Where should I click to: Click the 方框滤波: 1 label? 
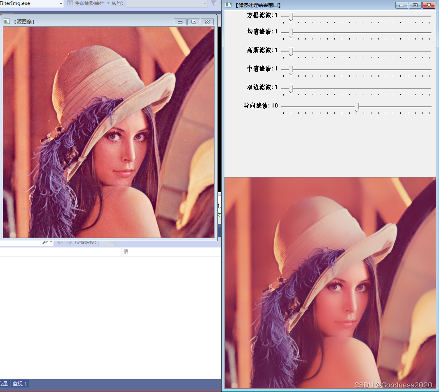[262, 15]
